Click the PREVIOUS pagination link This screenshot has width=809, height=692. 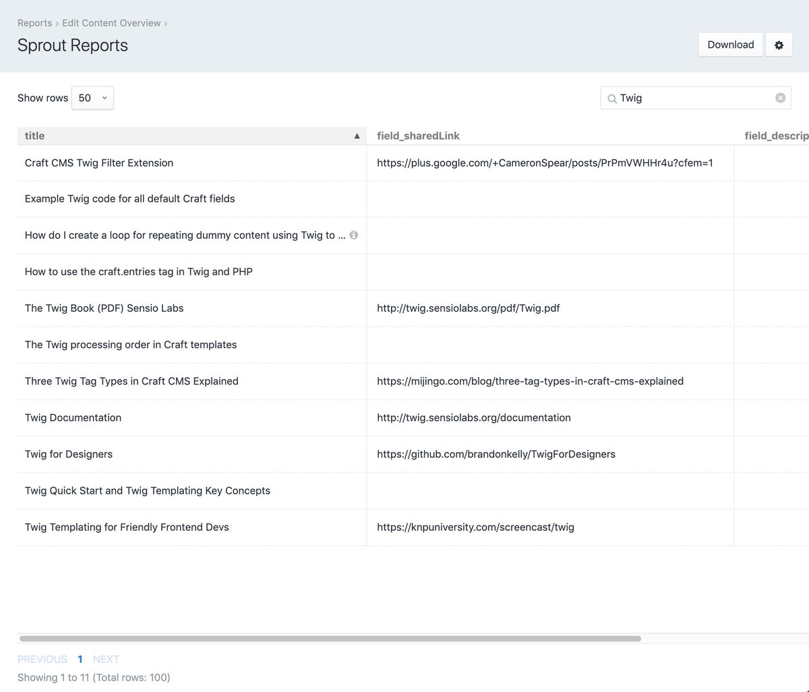(42, 659)
